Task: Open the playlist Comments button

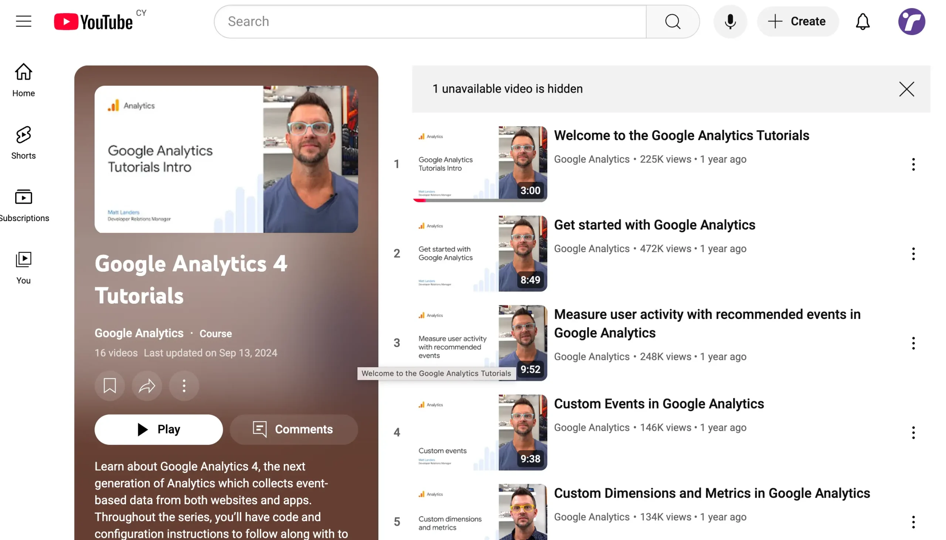Action: pyautogui.click(x=294, y=430)
